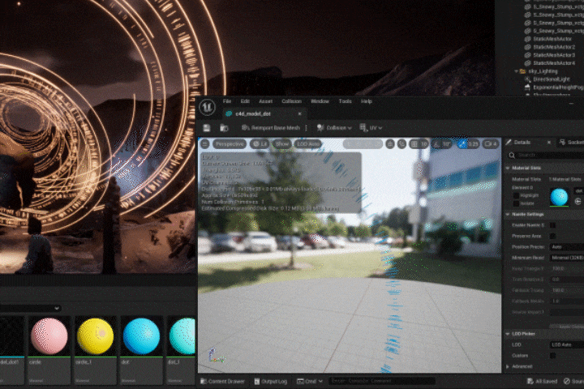Screen dimensions: 584x389
Task: Open the Content Drawer
Action: click(x=223, y=381)
